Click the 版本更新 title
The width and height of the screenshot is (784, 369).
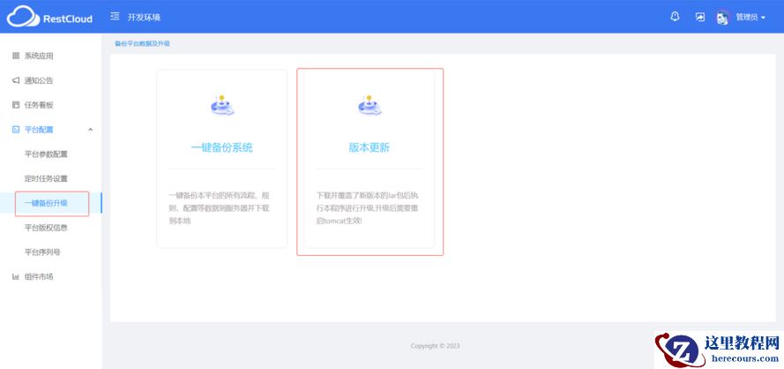[370, 147]
